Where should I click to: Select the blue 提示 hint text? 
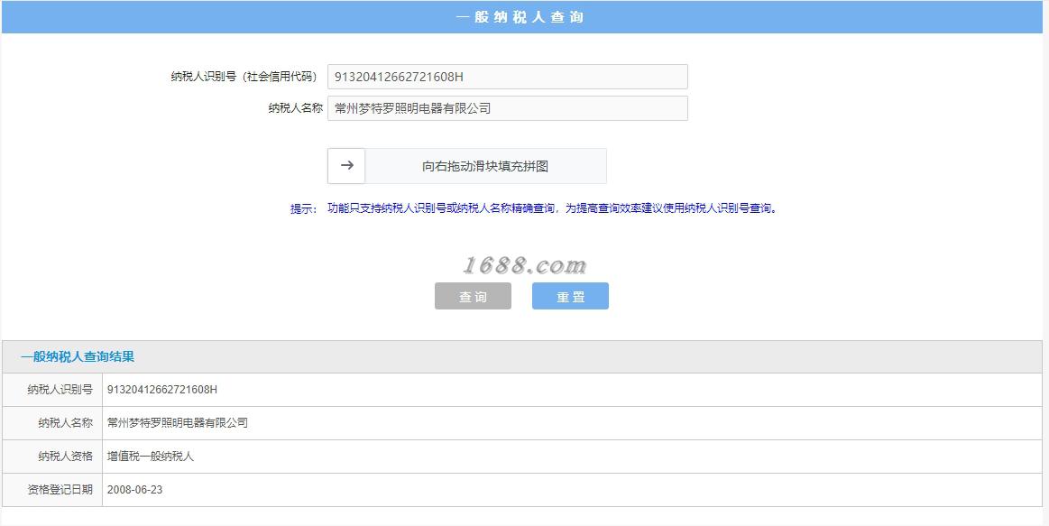coord(534,208)
